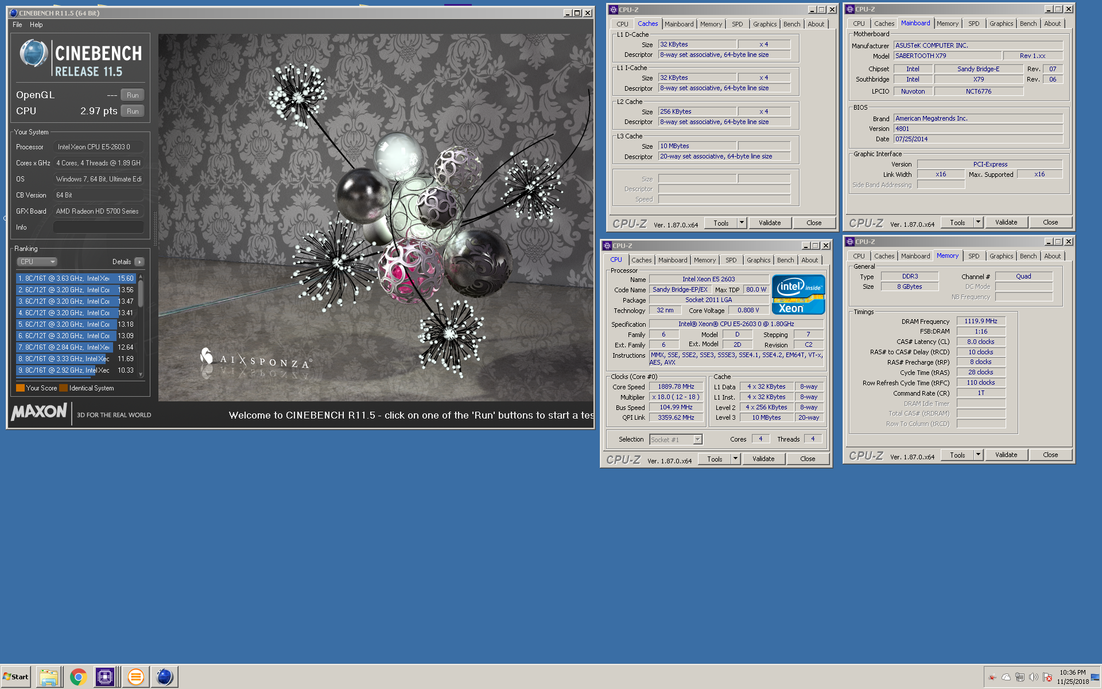
Task: Select ranking row 9 scoring 10.33
Action: pos(76,370)
